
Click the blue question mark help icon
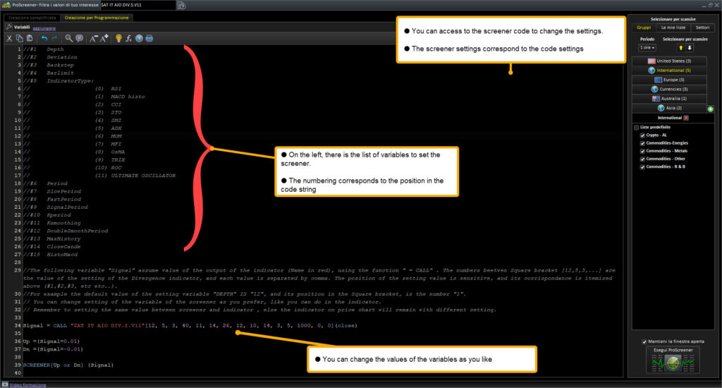pos(139,38)
